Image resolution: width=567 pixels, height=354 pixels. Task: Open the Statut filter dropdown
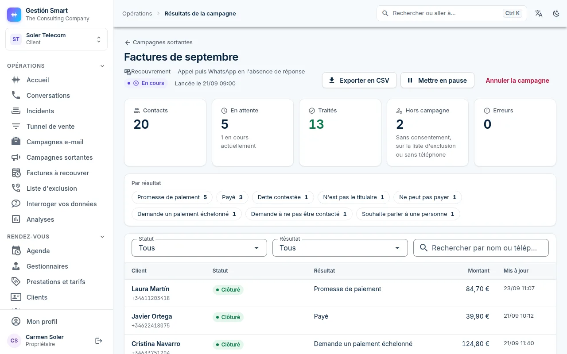(x=199, y=248)
